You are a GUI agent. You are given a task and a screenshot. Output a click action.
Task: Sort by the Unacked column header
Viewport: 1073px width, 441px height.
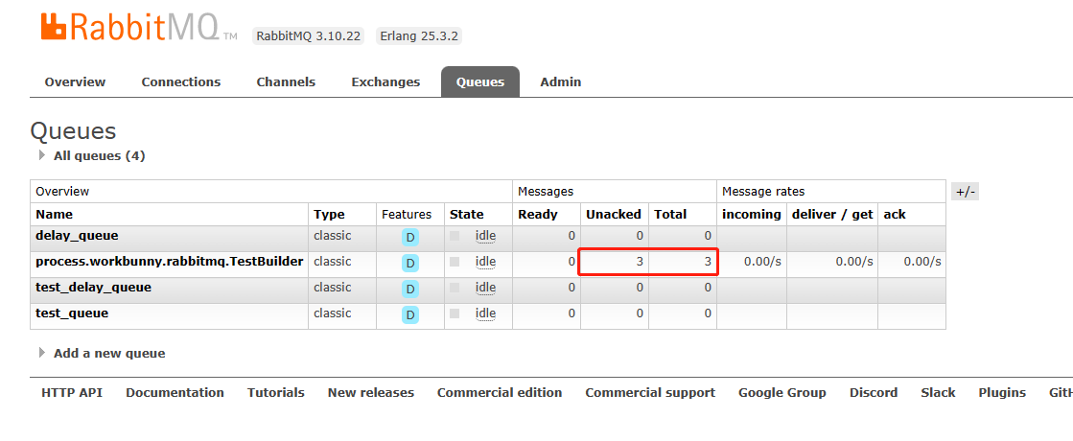coord(613,214)
